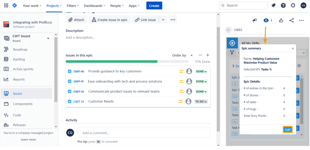
Task: Open Dashboards menu
Action: pyautogui.click(x=94, y=6)
